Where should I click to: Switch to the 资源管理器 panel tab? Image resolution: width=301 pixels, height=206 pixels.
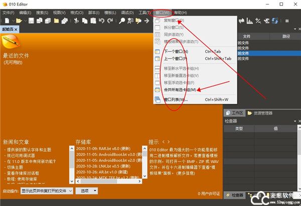(x=260, y=113)
